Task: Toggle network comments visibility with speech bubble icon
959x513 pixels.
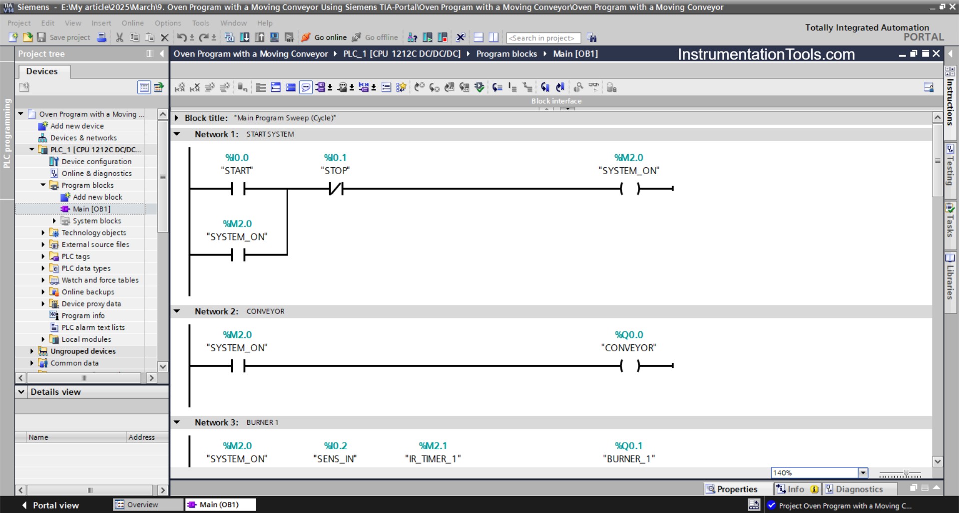Action: click(306, 87)
